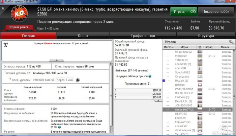
Task: Click the tournament info panel scrollbar
Action: tap(111, 95)
